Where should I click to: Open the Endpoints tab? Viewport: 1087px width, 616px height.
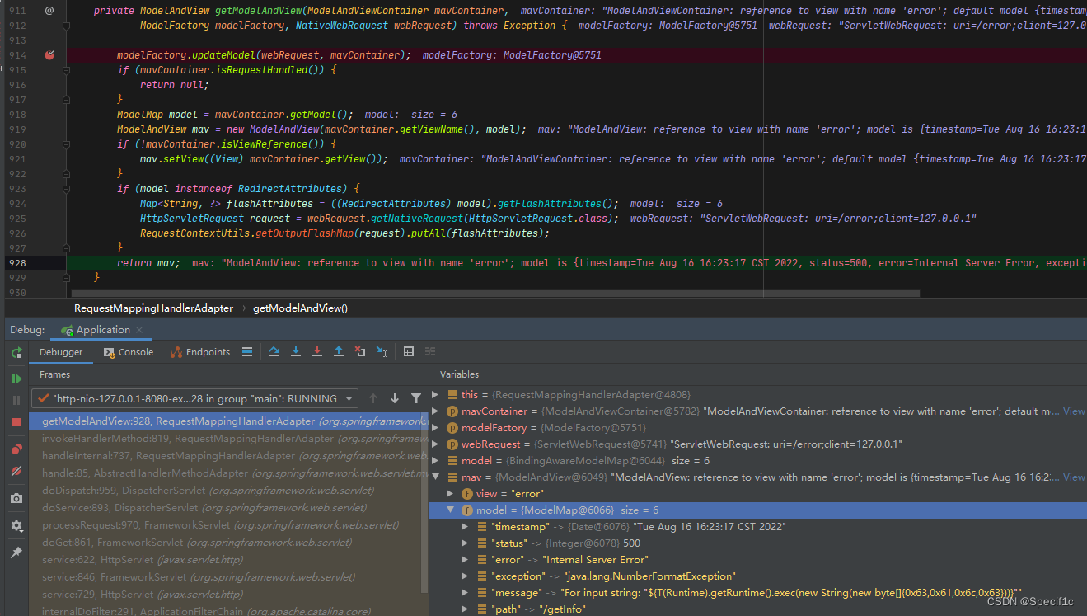(x=200, y=352)
